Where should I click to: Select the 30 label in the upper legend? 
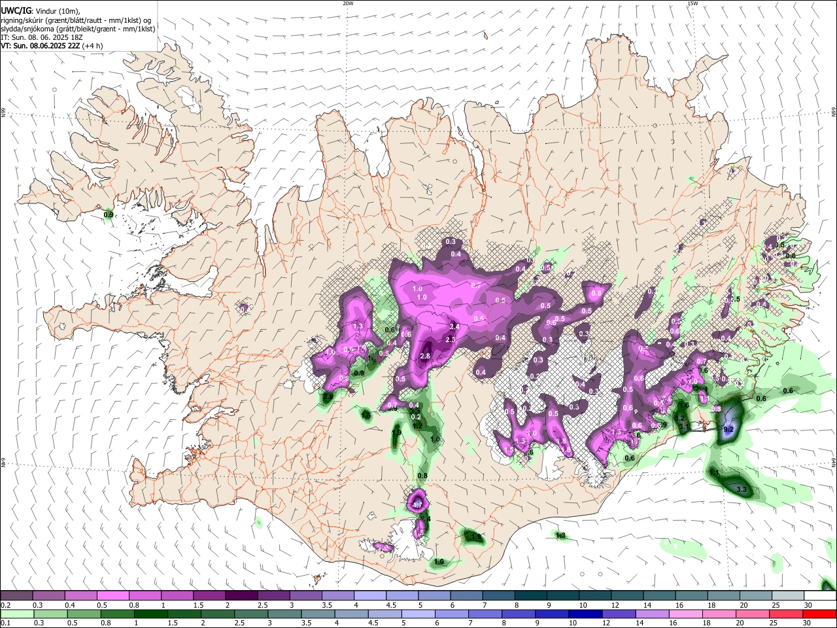click(x=808, y=605)
